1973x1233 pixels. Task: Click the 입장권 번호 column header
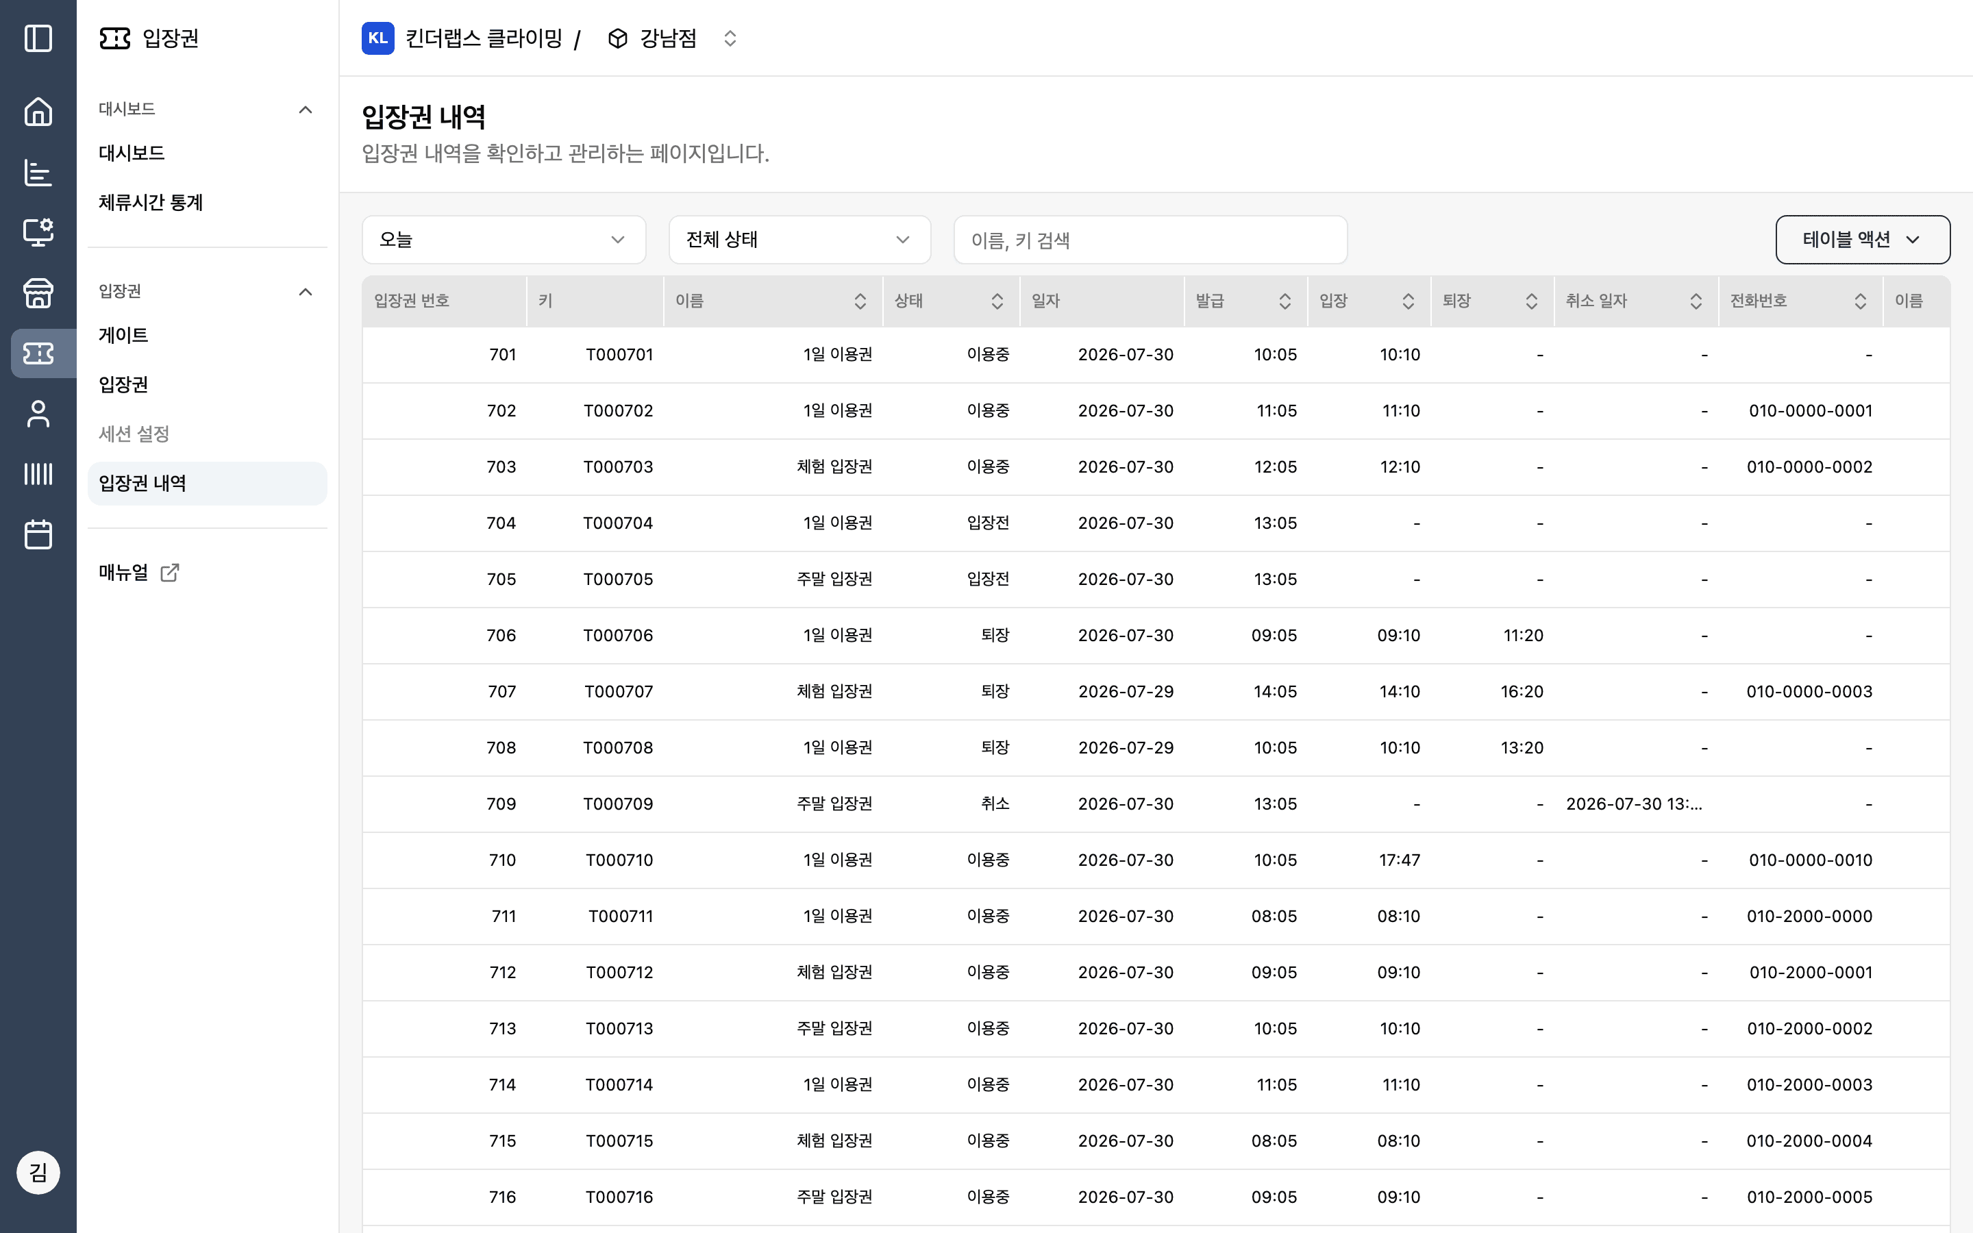coord(445,301)
